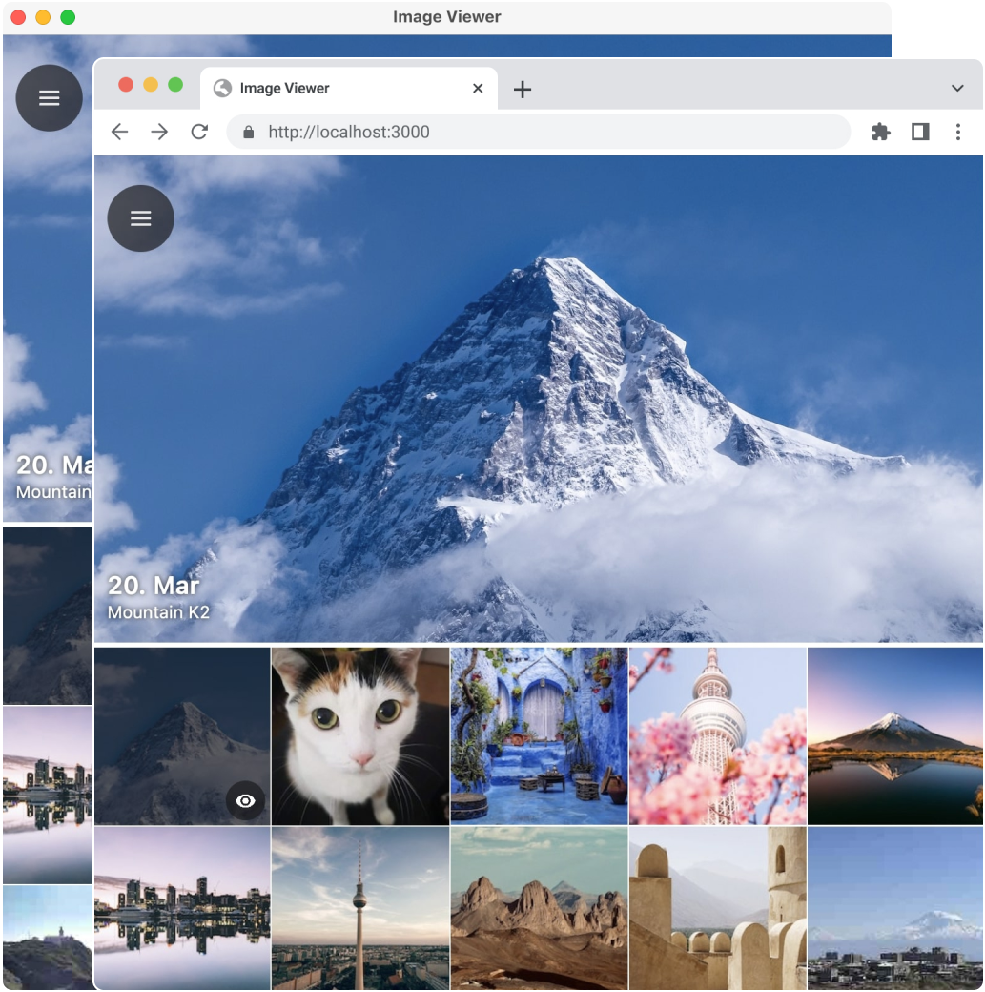Screen dimensions: 985x992
Task: Open the browser extensions puzzle icon
Action: pyautogui.click(x=880, y=132)
